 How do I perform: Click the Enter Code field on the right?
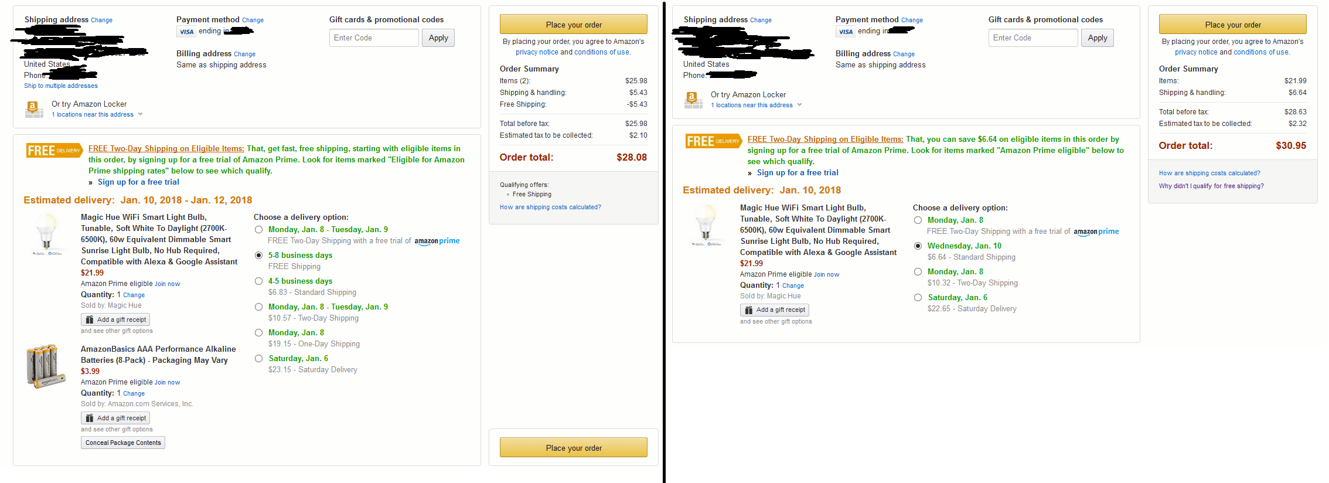[1032, 38]
